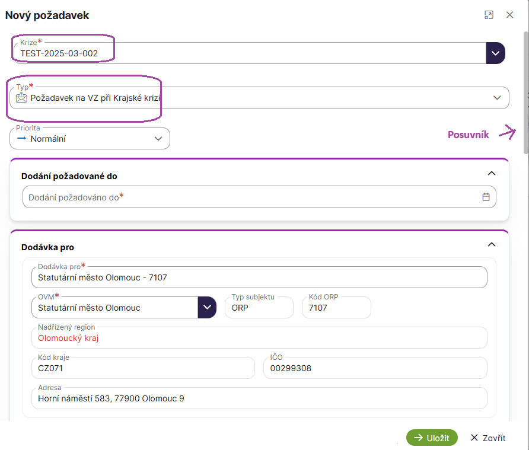Open the Krize dropdown arrow button

coord(495,53)
